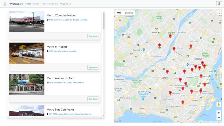Click the Metro Plus Cote Vertu store title
This screenshot has width=224, height=126.
(x=60, y=110)
